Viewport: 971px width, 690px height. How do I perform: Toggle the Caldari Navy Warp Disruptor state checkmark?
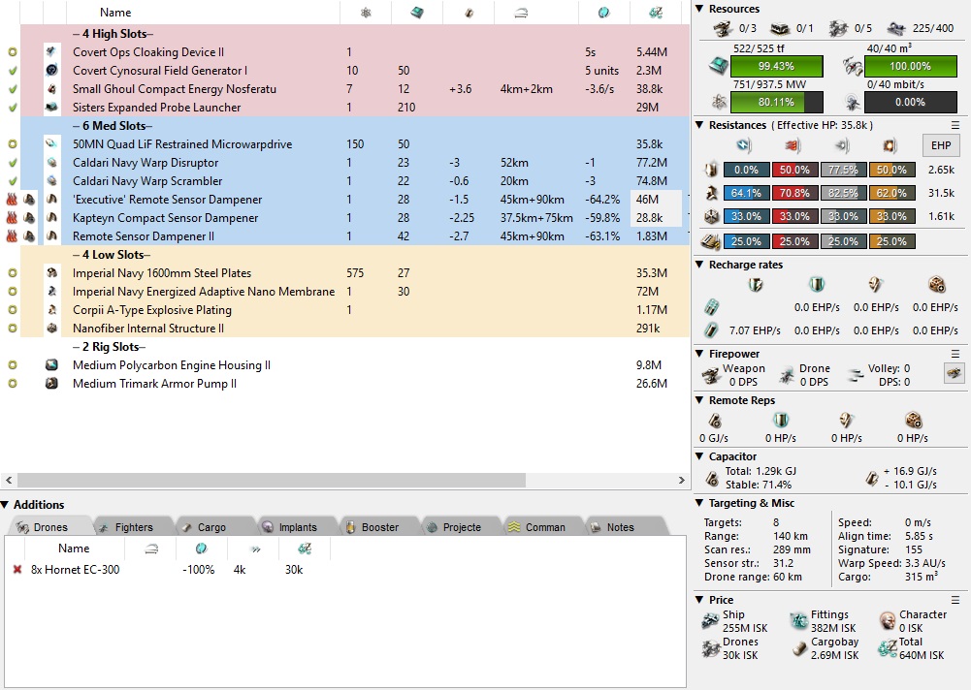pos(13,163)
